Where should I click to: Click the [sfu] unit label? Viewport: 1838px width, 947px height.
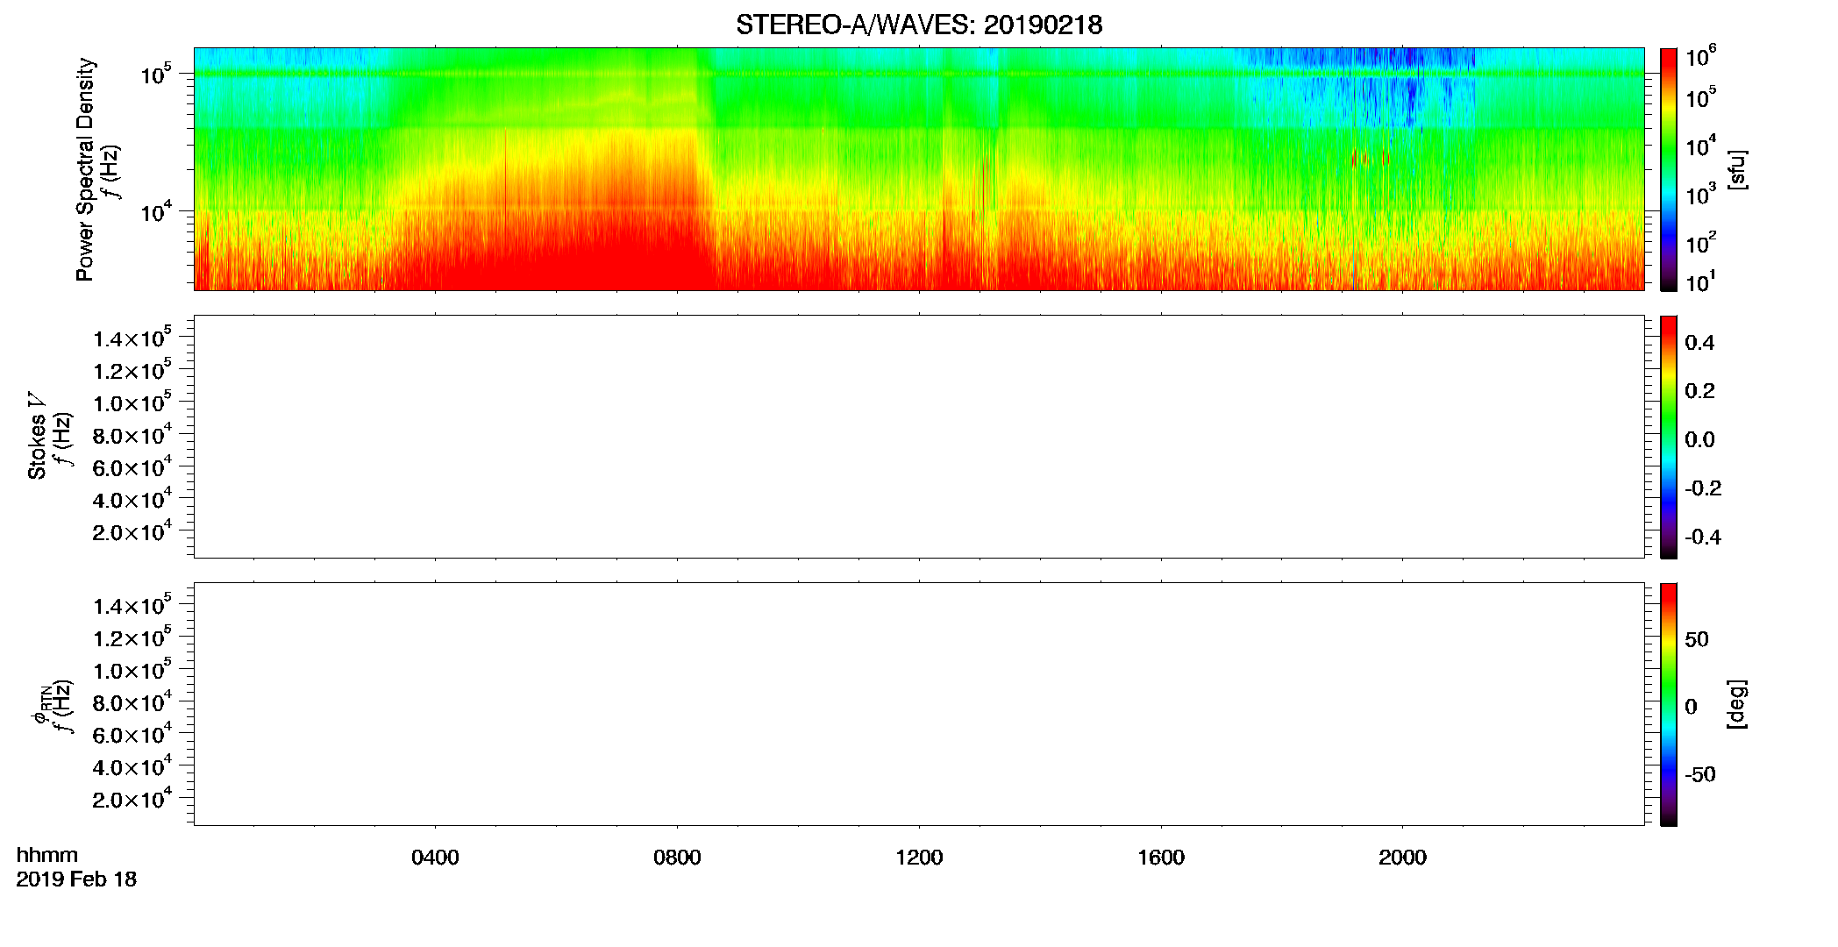[x=1736, y=170]
